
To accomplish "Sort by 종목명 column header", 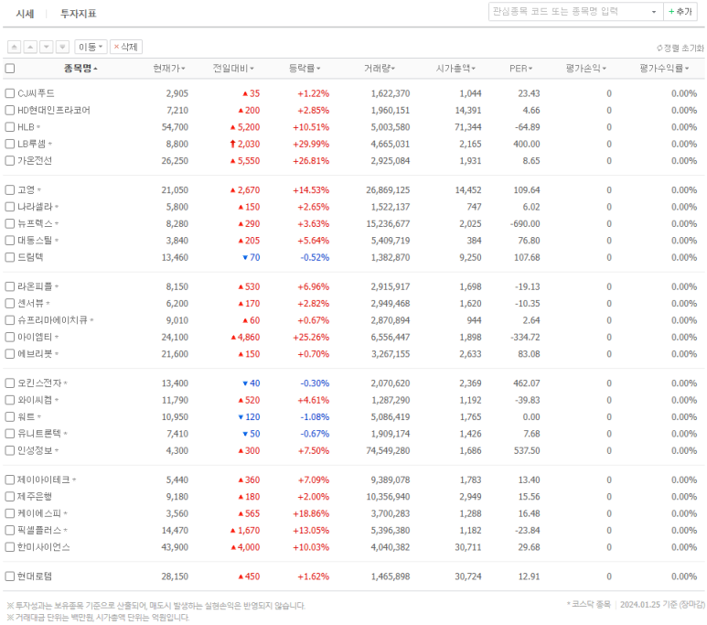I will pos(80,69).
